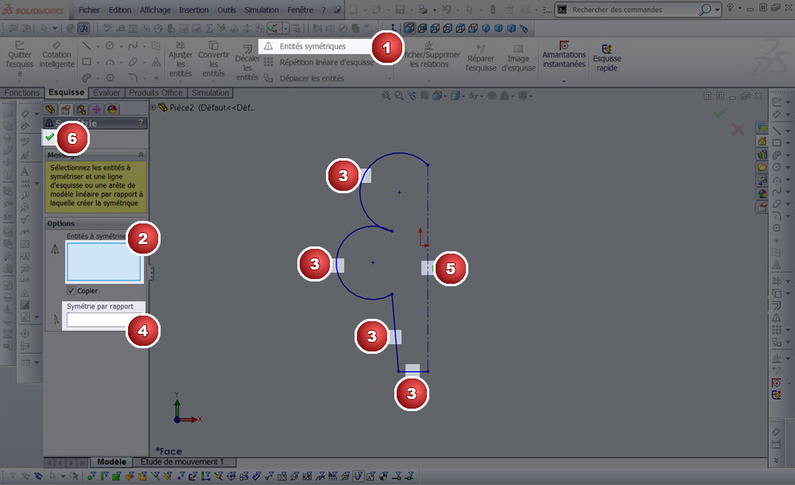The height and width of the screenshot is (485, 795).
Task: Click the Entités à symétriser selection box
Action: coord(103,262)
